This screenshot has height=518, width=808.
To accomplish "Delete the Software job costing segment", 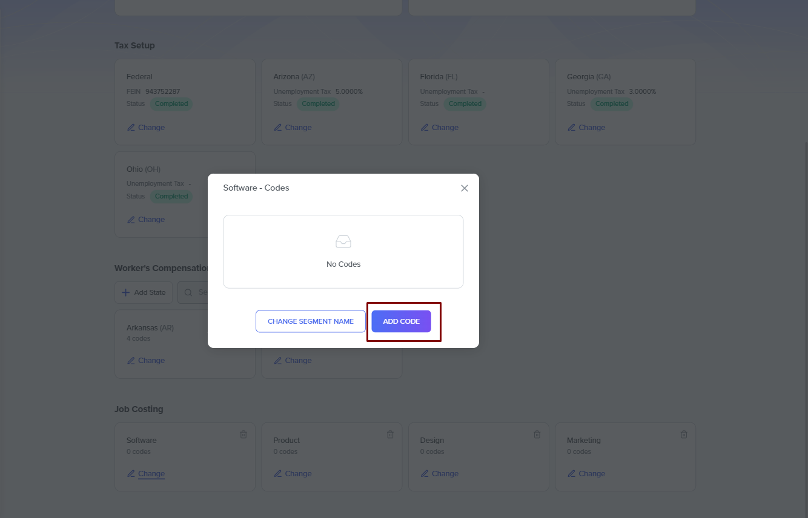I will click(x=243, y=434).
